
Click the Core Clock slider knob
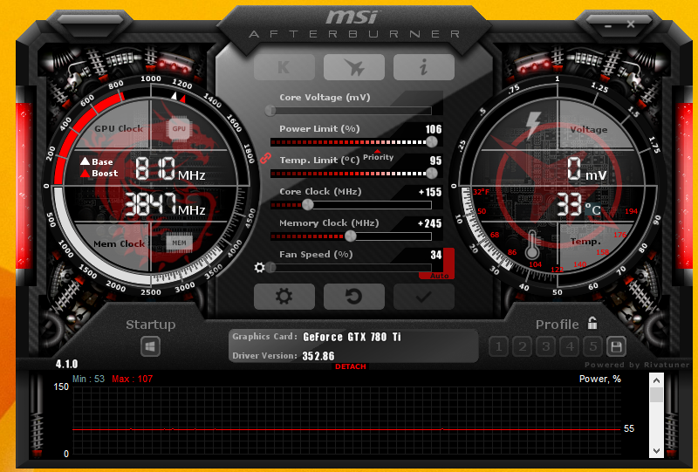(308, 205)
